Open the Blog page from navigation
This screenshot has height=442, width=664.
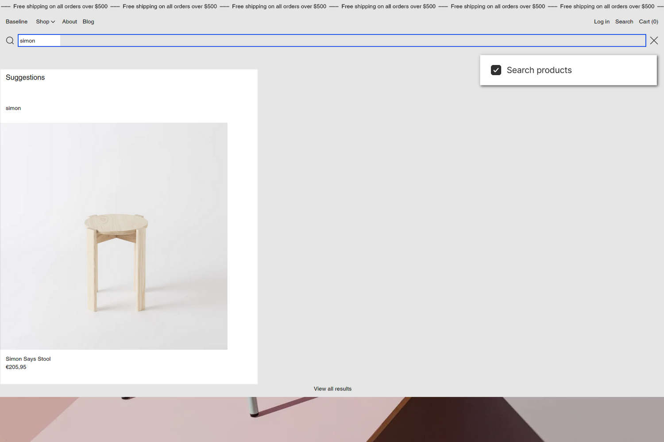click(x=88, y=22)
